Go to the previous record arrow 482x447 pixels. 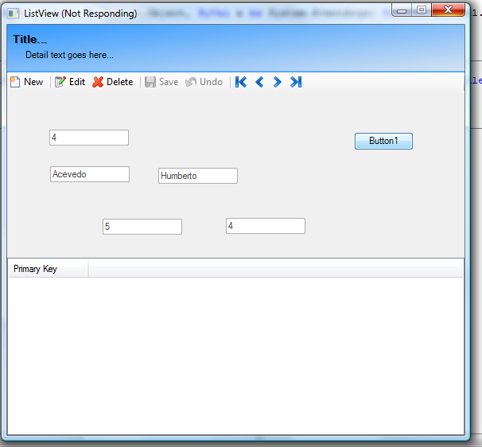[259, 82]
